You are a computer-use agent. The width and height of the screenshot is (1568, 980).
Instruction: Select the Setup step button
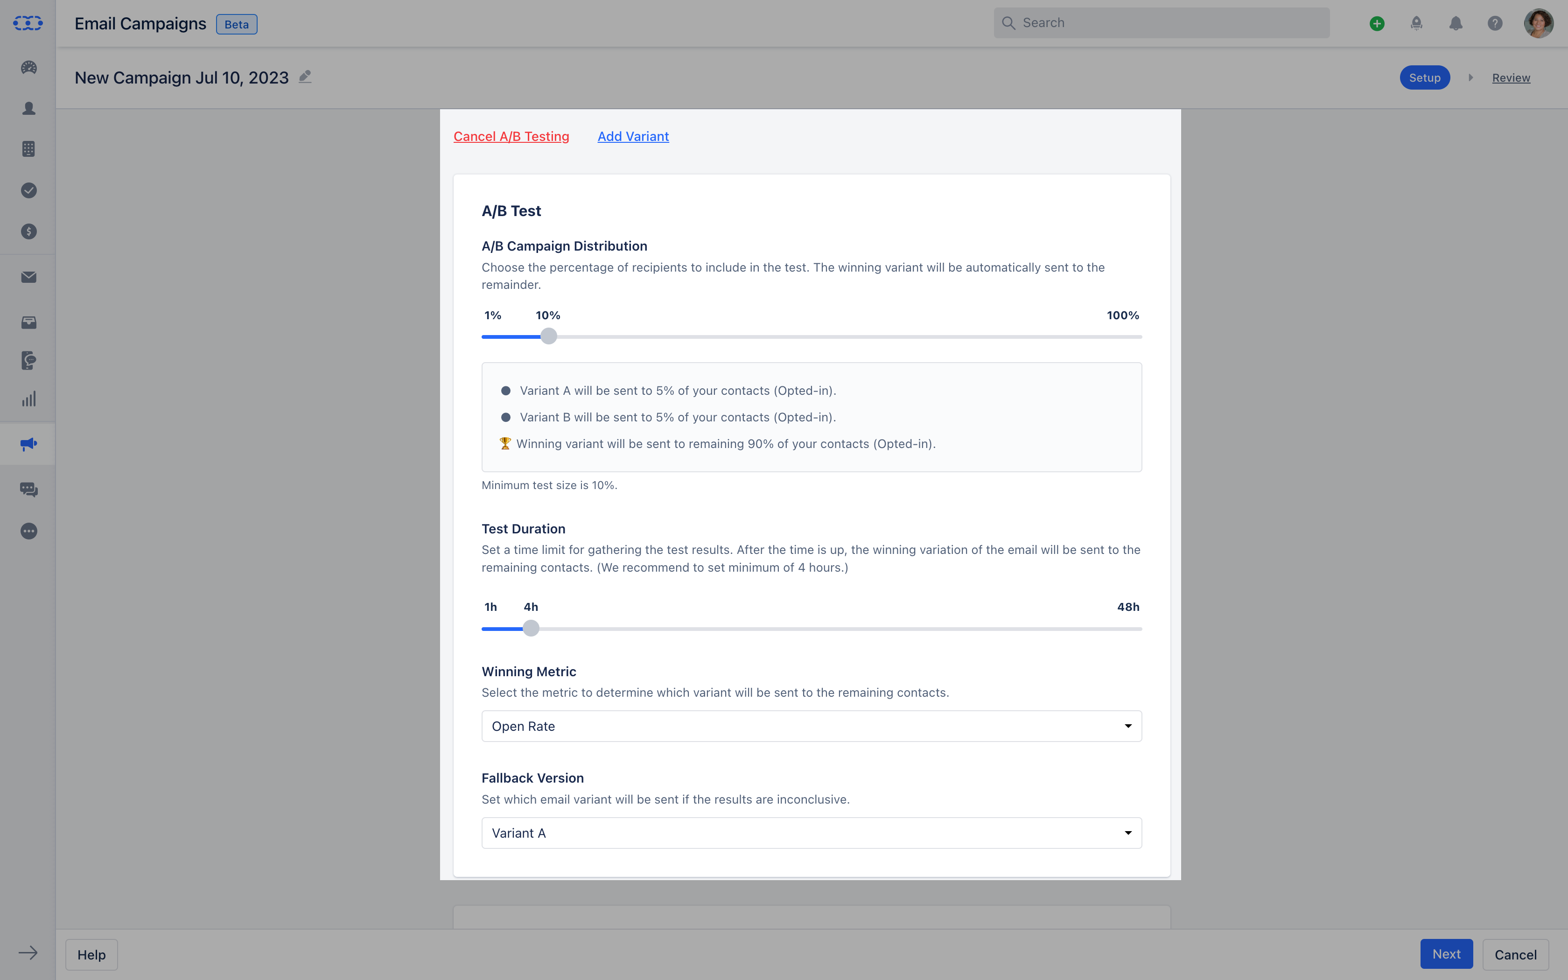(x=1425, y=77)
